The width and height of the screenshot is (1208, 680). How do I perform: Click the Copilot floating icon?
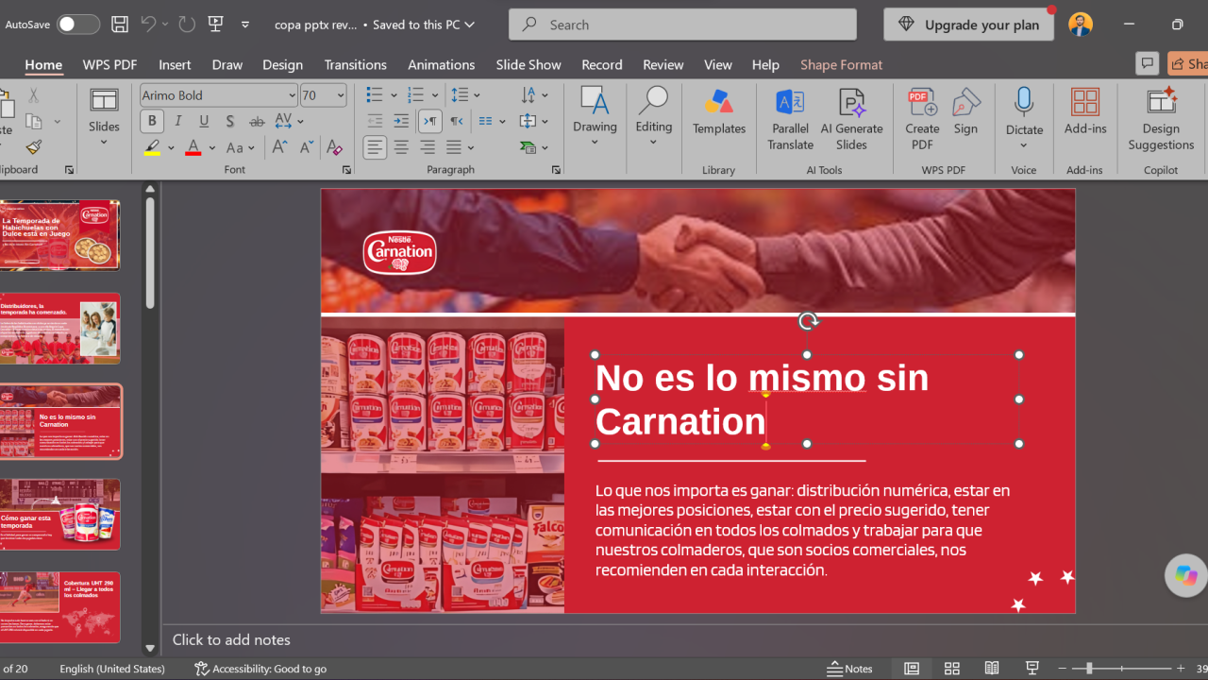pyautogui.click(x=1186, y=575)
